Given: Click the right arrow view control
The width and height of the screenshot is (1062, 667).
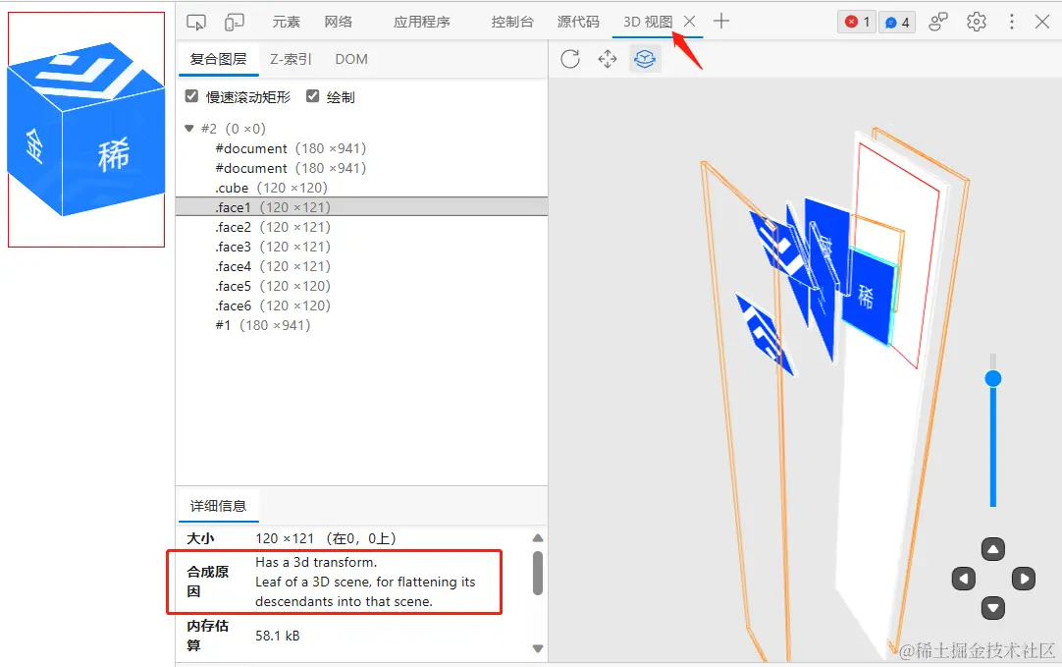Looking at the screenshot, I should pyautogui.click(x=1024, y=579).
